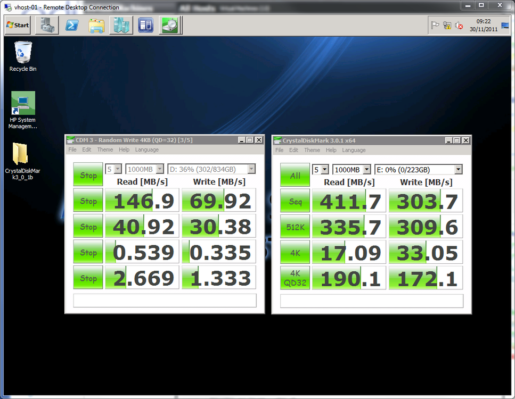Image resolution: width=515 pixels, height=399 pixels.
Task: Click the muted volume tray icon
Action: (459, 25)
